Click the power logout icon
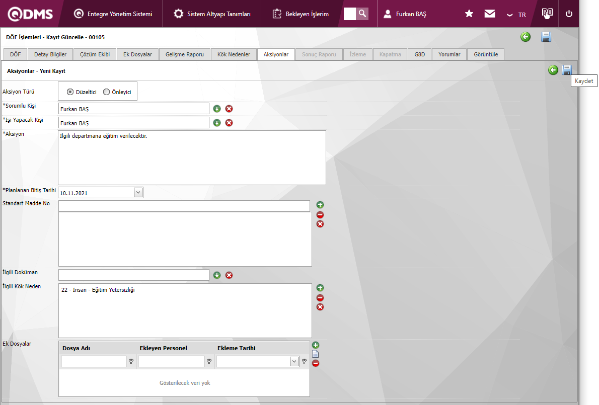Viewport: 599px width, 405px height. click(569, 14)
